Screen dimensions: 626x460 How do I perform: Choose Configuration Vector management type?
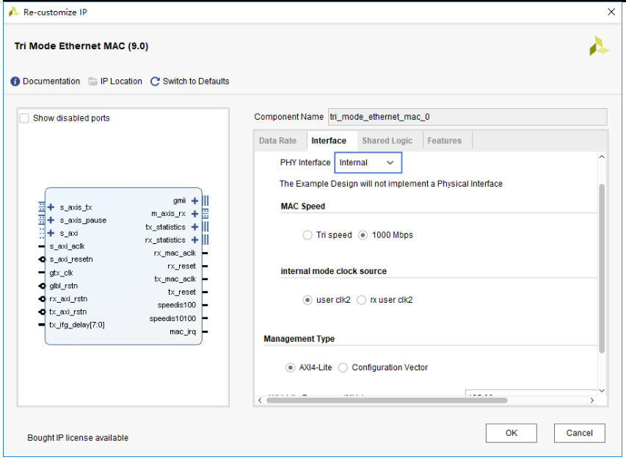(x=343, y=367)
